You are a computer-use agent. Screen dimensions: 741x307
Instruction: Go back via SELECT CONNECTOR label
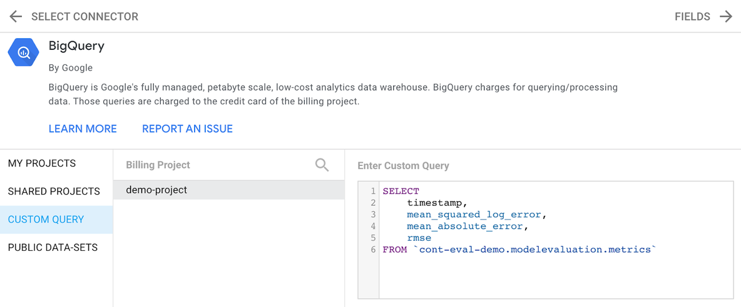coord(84,16)
